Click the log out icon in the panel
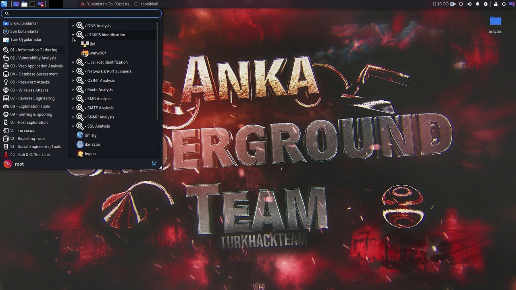Viewport: 516px width, 290px height. (x=504, y=4)
